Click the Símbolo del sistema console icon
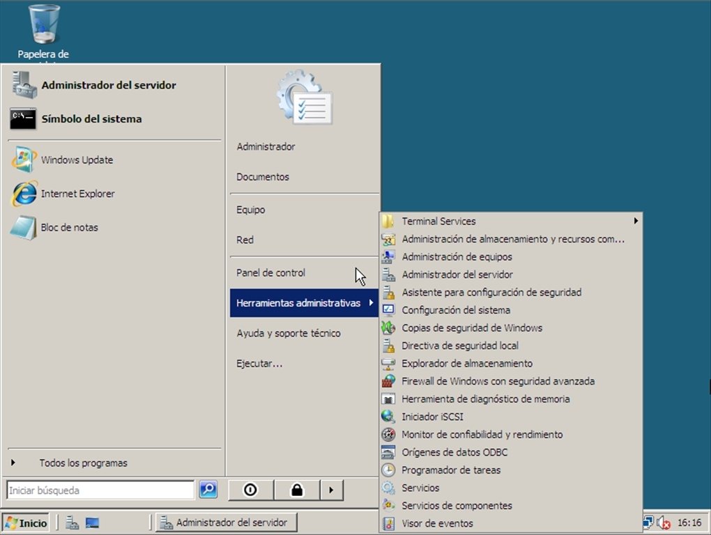This screenshot has width=711, height=535. pyautogui.click(x=23, y=118)
